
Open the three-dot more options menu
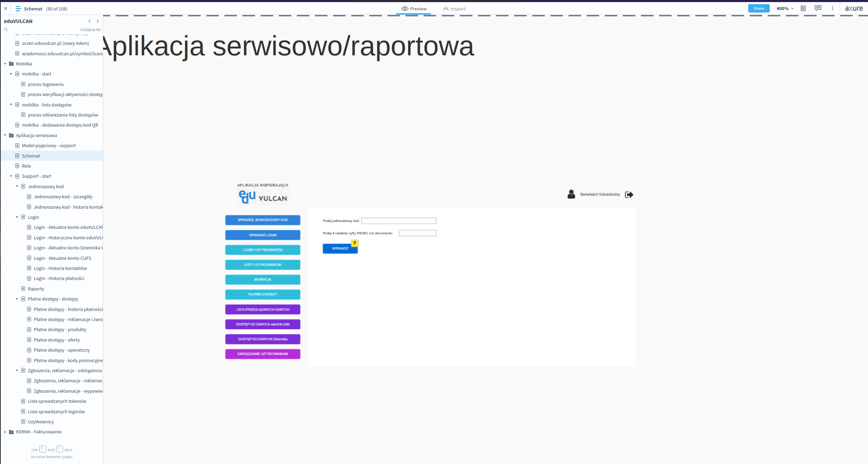[x=832, y=9]
